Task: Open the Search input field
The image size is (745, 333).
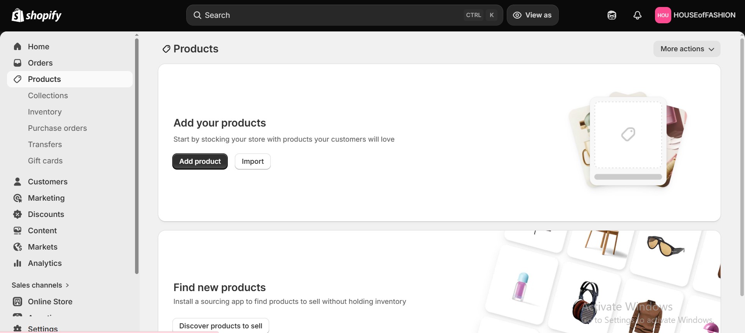Action: 345,15
